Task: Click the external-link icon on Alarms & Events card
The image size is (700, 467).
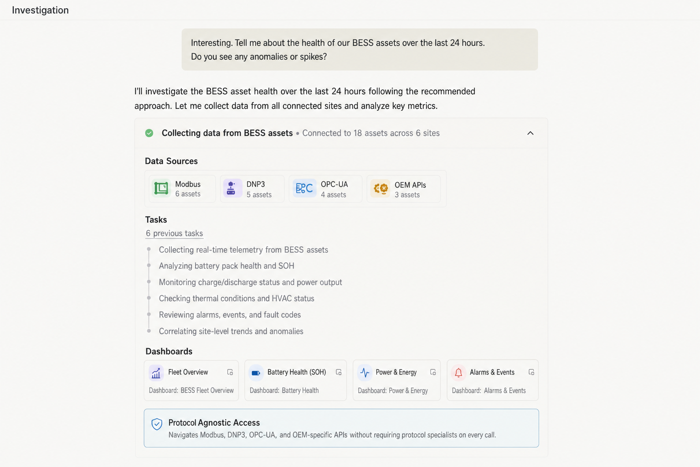Action: (x=531, y=372)
